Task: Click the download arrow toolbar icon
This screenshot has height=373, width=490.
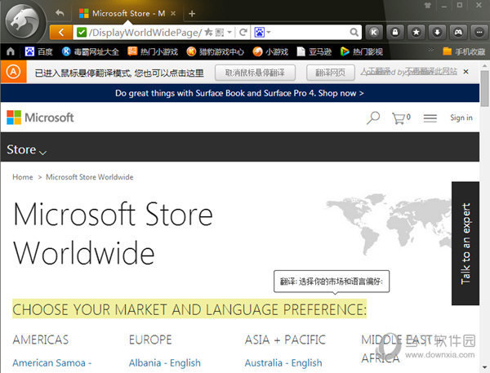Action: pyautogui.click(x=438, y=33)
